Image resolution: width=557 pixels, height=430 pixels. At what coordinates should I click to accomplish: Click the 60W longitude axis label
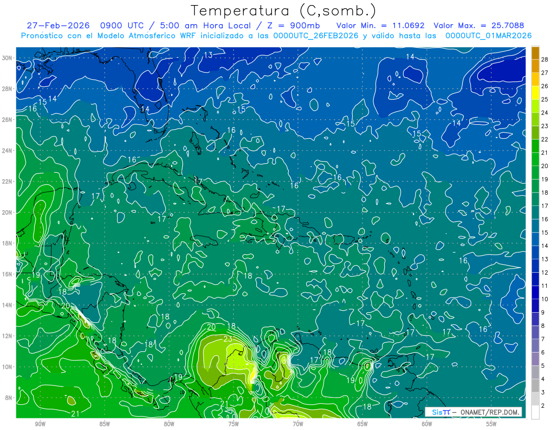427,424
